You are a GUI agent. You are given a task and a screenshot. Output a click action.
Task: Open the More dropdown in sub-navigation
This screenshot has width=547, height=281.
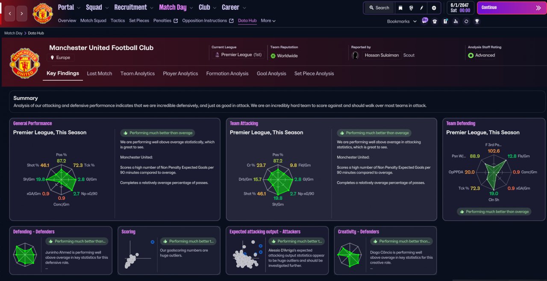[x=268, y=20]
